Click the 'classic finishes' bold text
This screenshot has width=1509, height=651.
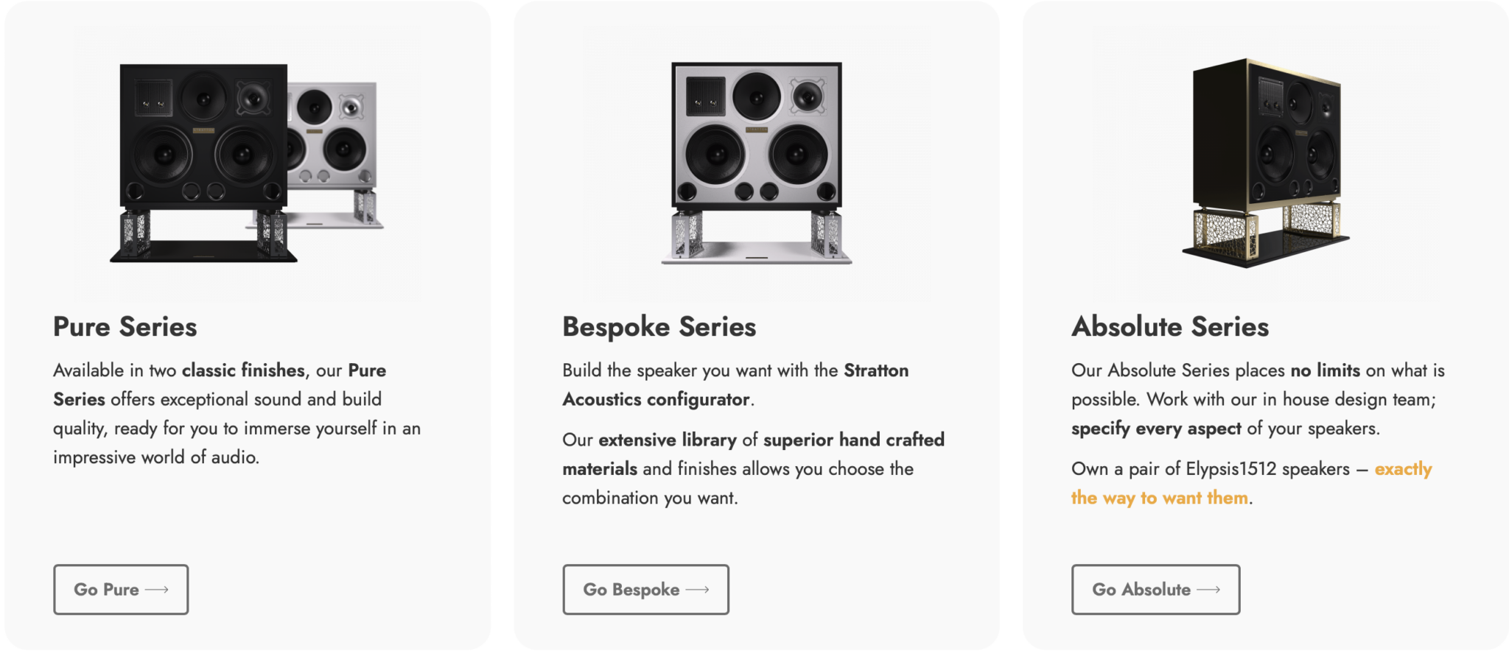click(x=243, y=370)
